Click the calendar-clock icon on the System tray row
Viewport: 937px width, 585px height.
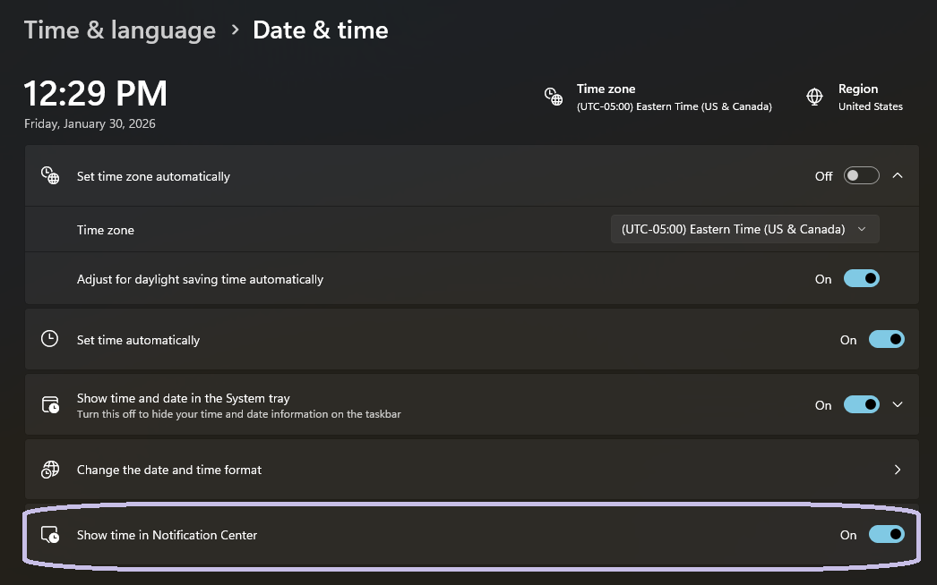point(49,404)
